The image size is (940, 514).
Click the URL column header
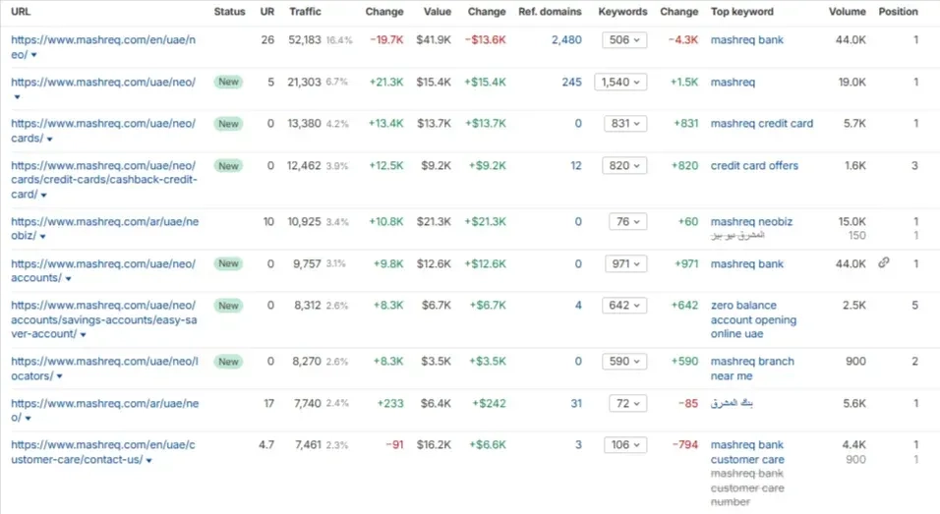click(x=21, y=12)
